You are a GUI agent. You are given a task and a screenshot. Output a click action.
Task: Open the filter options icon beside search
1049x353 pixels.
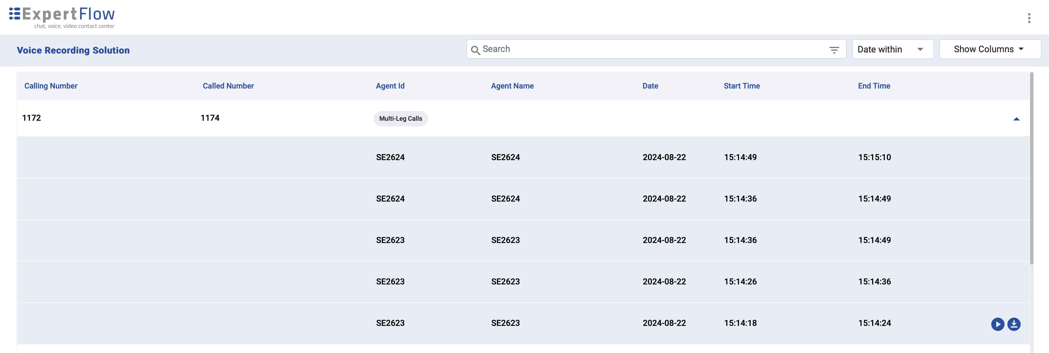click(834, 49)
